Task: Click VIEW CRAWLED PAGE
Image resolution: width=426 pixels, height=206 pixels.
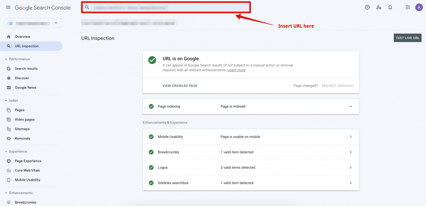Action: pyautogui.click(x=180, y=86)
